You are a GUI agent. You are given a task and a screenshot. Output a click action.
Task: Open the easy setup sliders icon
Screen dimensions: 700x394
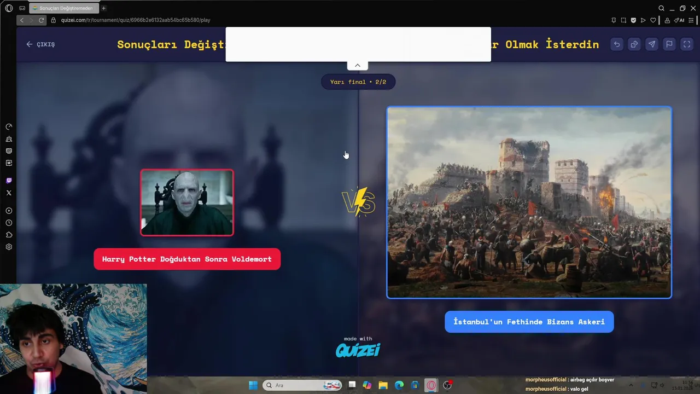click(691, 20)
